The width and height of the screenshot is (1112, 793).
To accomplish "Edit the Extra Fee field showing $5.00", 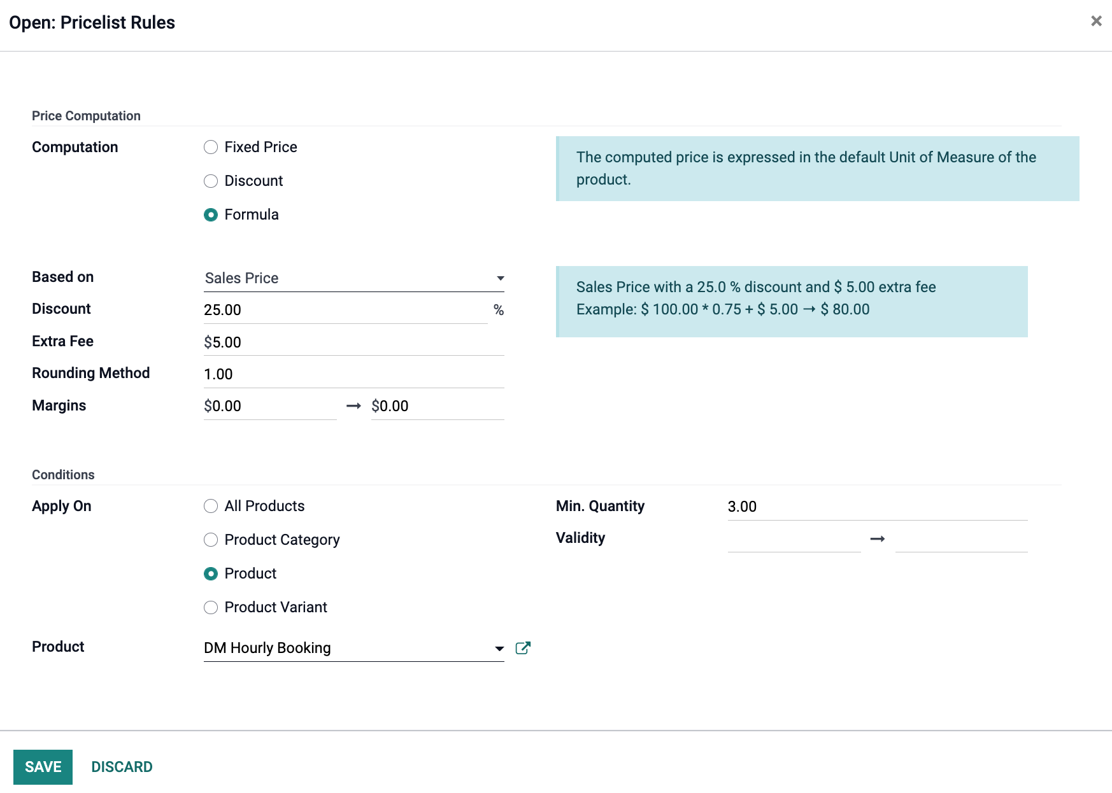I will (354, 342).
